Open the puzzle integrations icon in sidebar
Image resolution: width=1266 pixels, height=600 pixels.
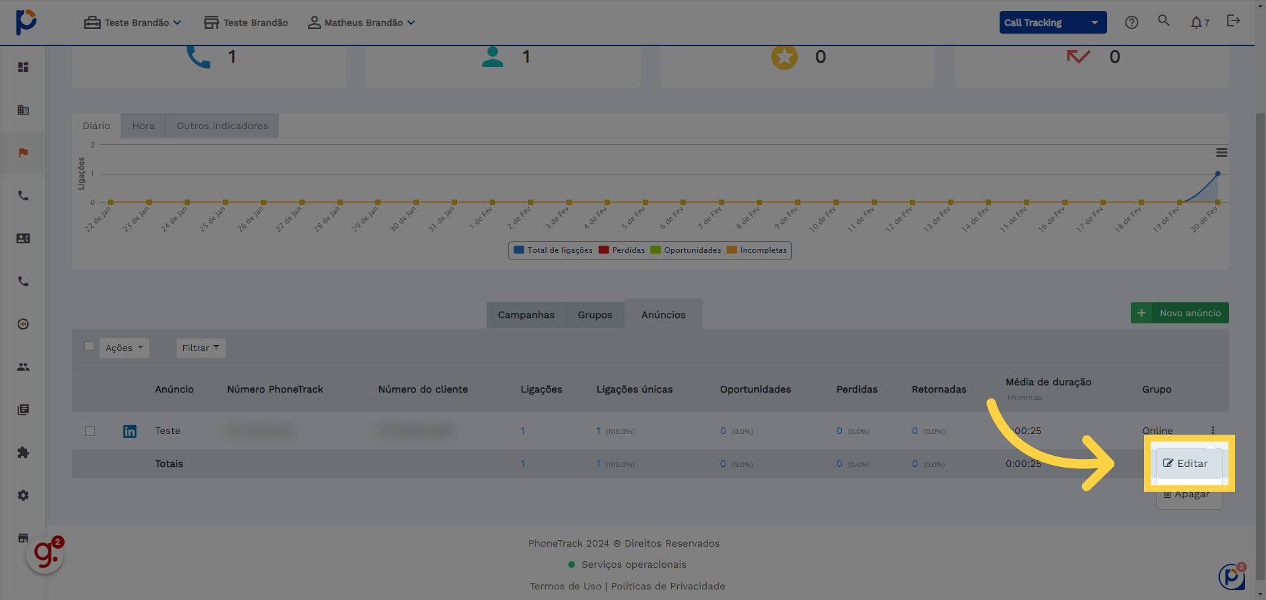(23, 452)
